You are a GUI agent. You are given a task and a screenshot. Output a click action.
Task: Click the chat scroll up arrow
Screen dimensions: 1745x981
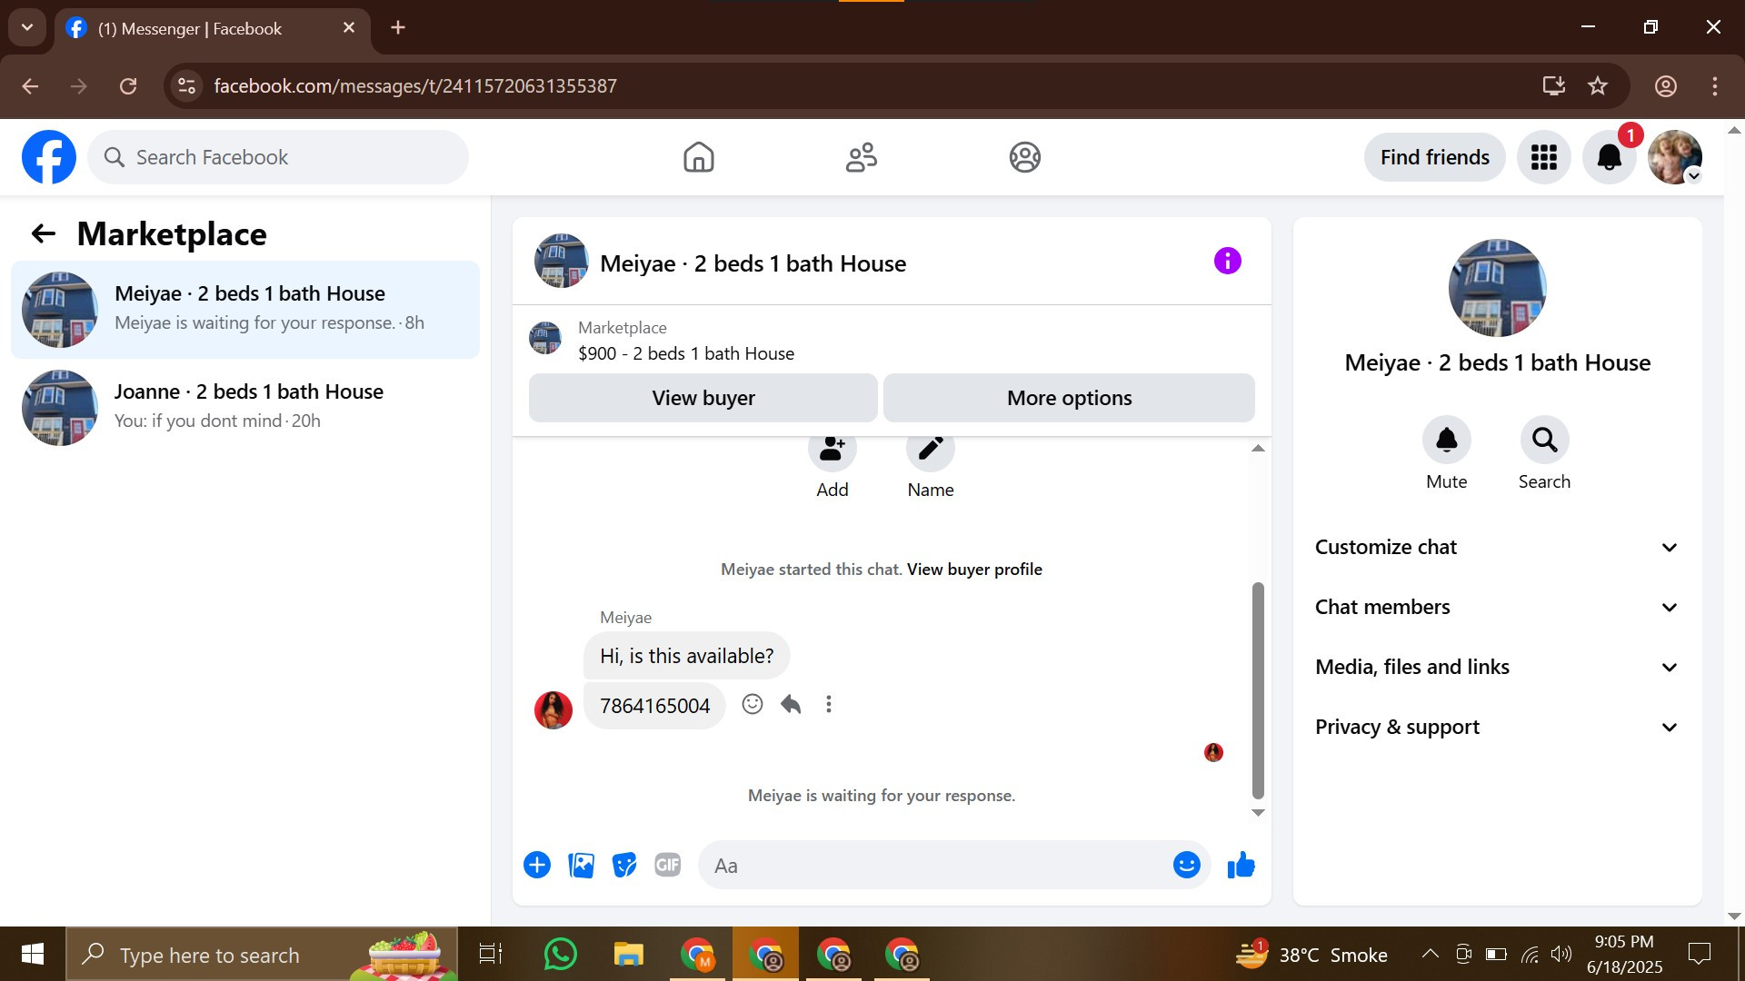[x=1258, y=448]
